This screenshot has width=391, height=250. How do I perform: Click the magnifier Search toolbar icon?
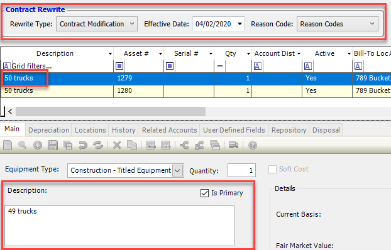point(23,145)
